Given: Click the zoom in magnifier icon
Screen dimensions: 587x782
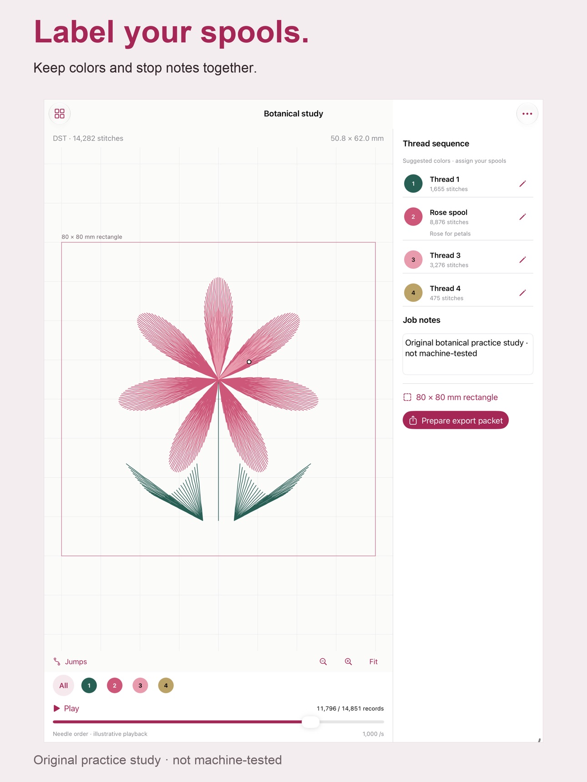Looking at the screenshot, I should point(348,662).
